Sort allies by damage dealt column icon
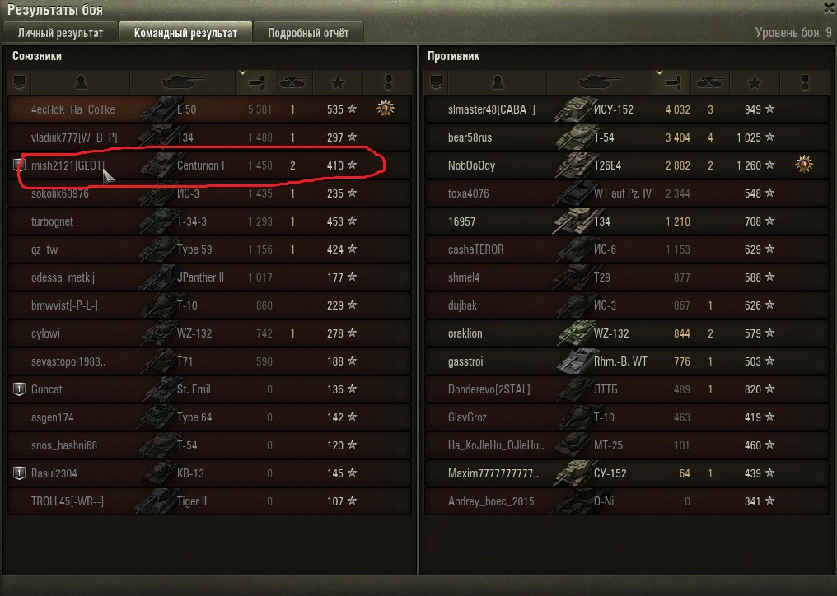Image resolution: width=837 pixels, height=596 pixels. (255, 82)
